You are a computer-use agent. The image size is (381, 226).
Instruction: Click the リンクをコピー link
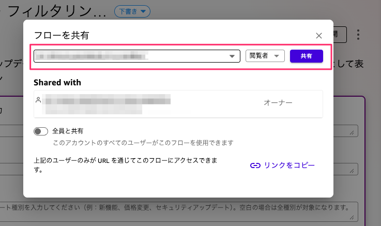(282, 165)
